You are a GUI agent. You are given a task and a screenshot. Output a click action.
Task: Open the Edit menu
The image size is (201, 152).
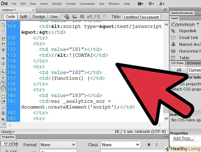click(23, 4)
